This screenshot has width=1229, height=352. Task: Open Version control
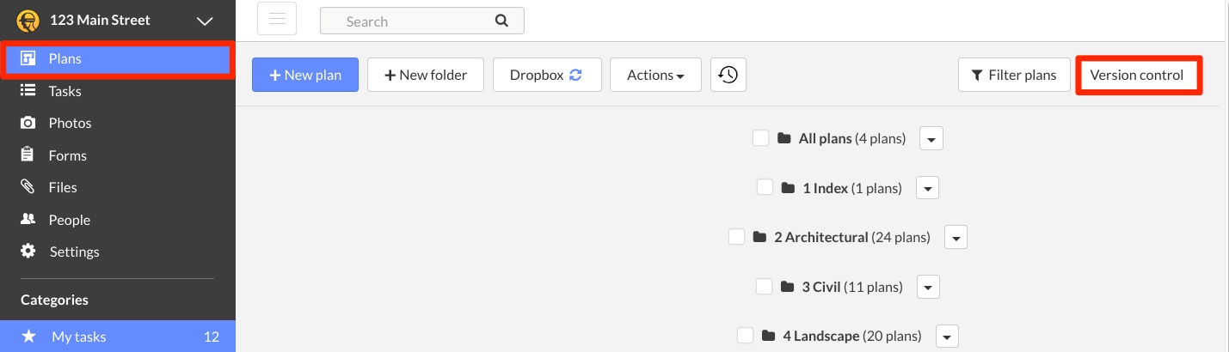tap(1138, 75)
